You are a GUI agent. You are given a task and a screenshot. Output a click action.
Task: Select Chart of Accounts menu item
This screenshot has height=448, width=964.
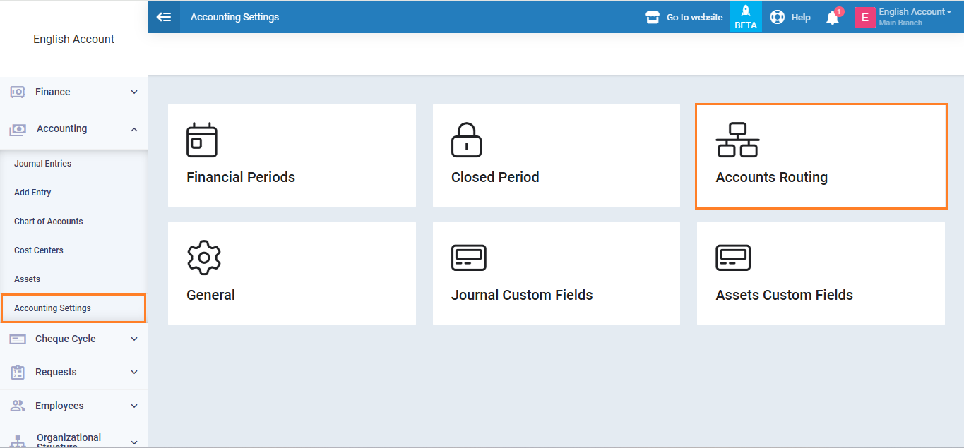[48, 222]
